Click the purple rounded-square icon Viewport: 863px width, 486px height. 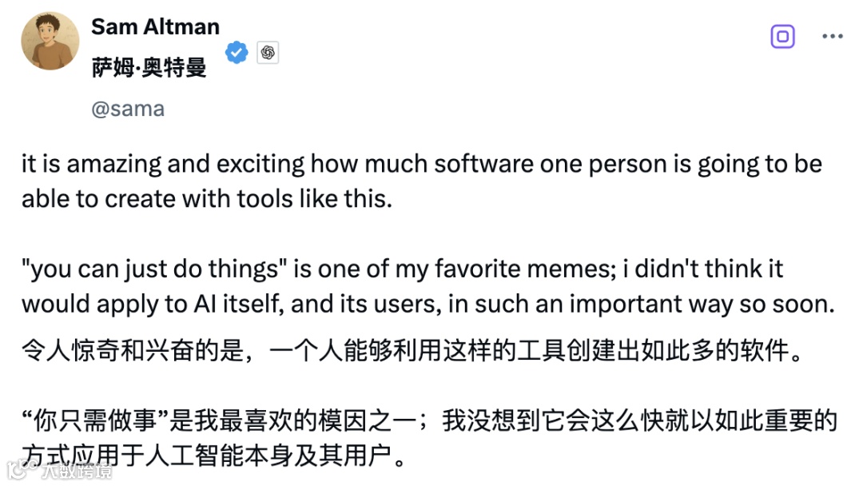pos(782,36)
